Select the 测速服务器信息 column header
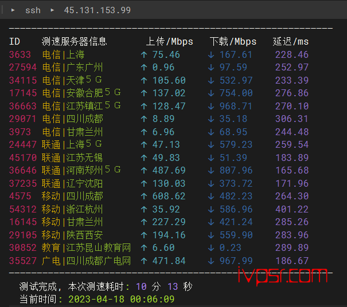The width and height of the screenshot is (347, 307). coord(75,42)
